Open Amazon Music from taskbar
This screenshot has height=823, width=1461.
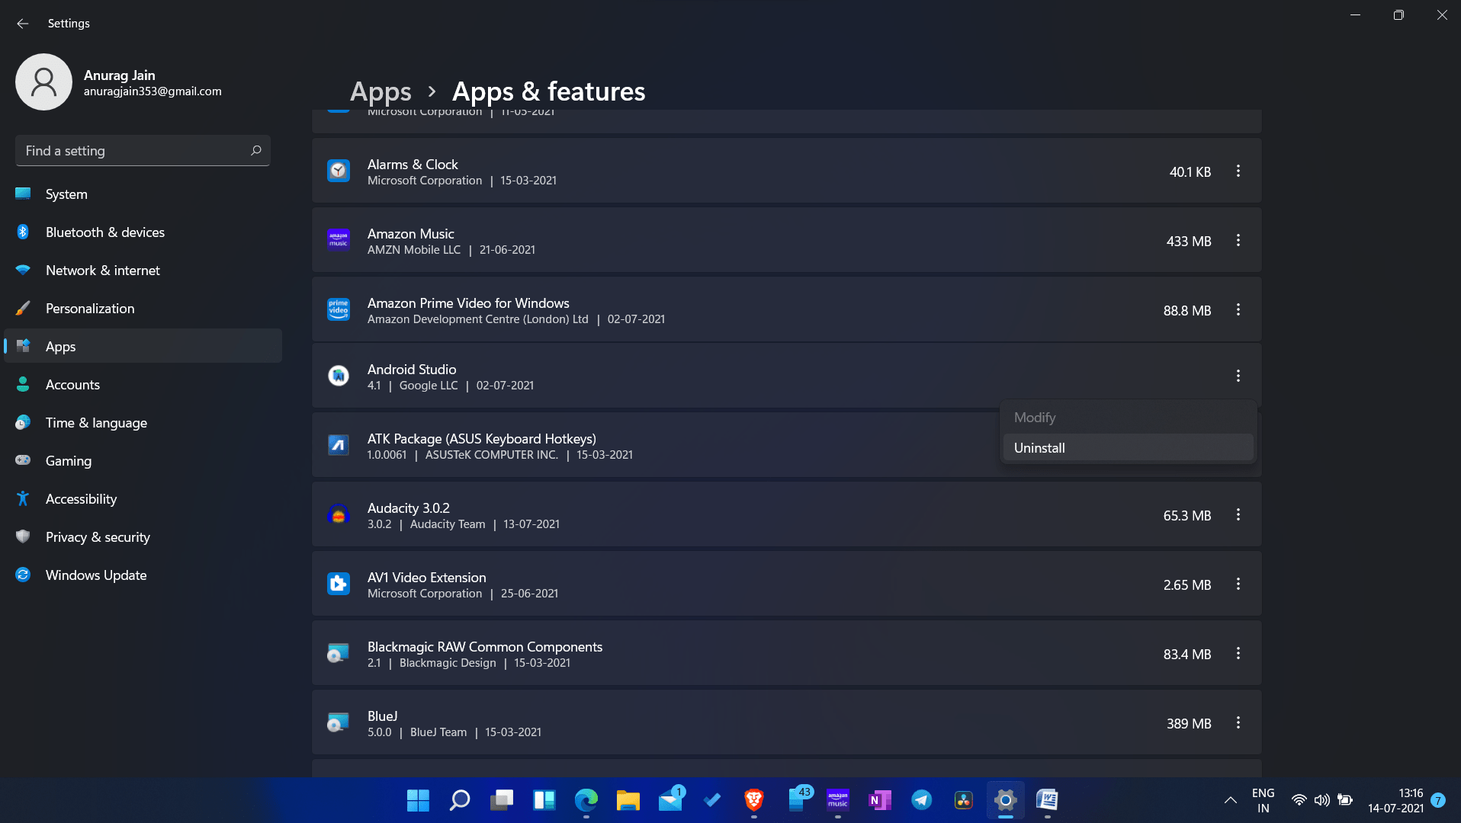[x=838, y=800]
